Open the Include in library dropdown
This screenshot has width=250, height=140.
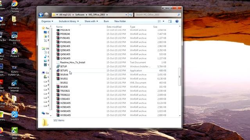coord(69,21)
